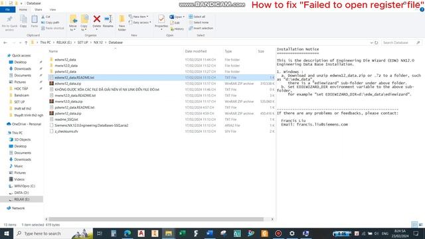
Task: Click Edit in the Open group
Action: click(175, 23)
